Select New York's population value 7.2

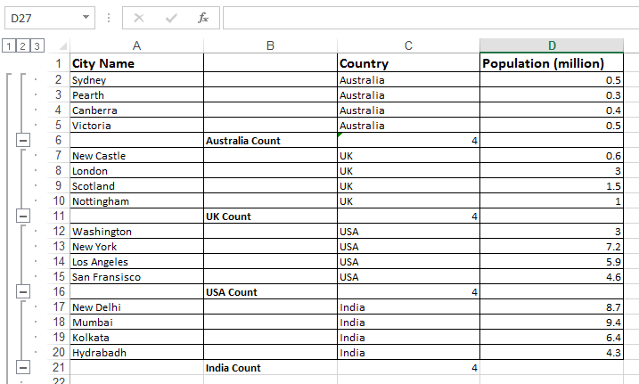552,247
